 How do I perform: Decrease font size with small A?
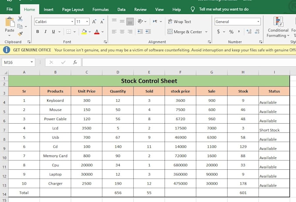point(102,22)
